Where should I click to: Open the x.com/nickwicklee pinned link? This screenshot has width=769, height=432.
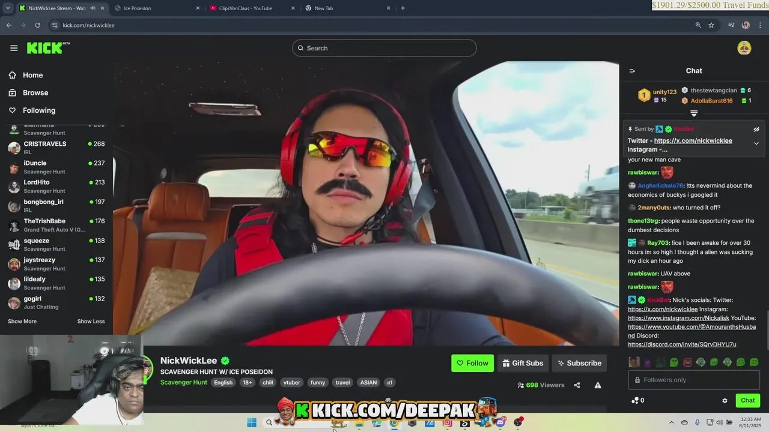(x=693, y=141)
